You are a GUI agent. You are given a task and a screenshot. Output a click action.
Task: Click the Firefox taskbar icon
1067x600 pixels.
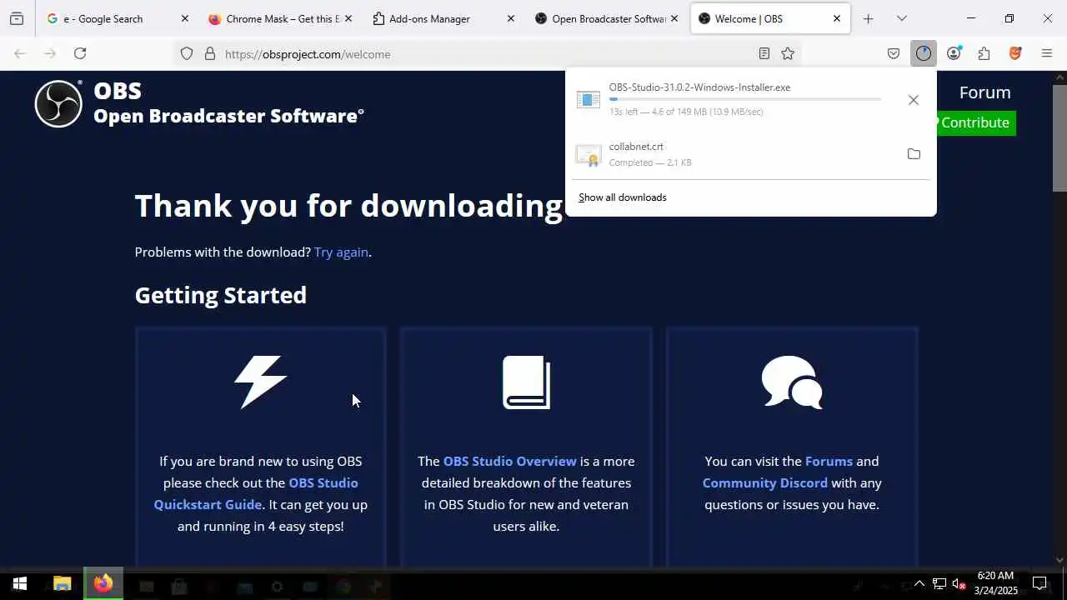pyautogui.click(x=103, y=584)
